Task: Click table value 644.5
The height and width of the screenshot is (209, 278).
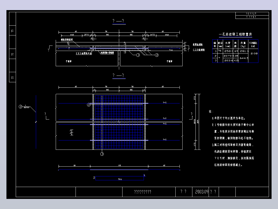Action: click(x=244, y=58)
